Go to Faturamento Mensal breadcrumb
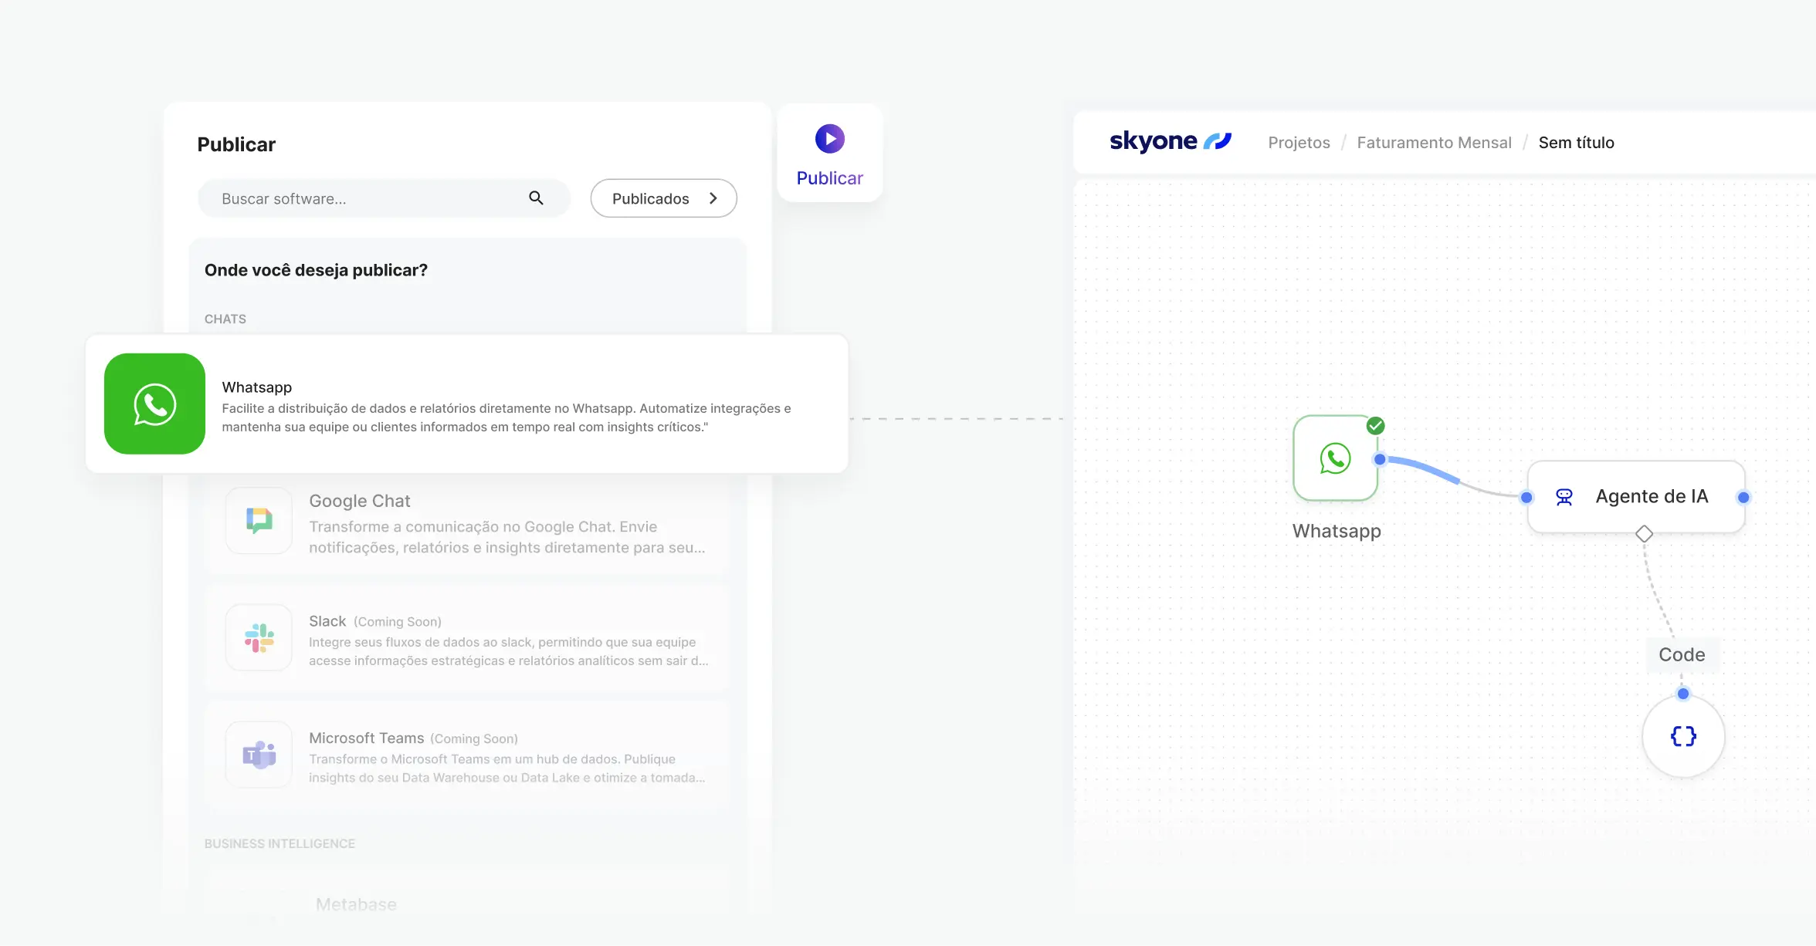Image resolution: width=1816 pixels, height=946 pixels. point(1434,143)
